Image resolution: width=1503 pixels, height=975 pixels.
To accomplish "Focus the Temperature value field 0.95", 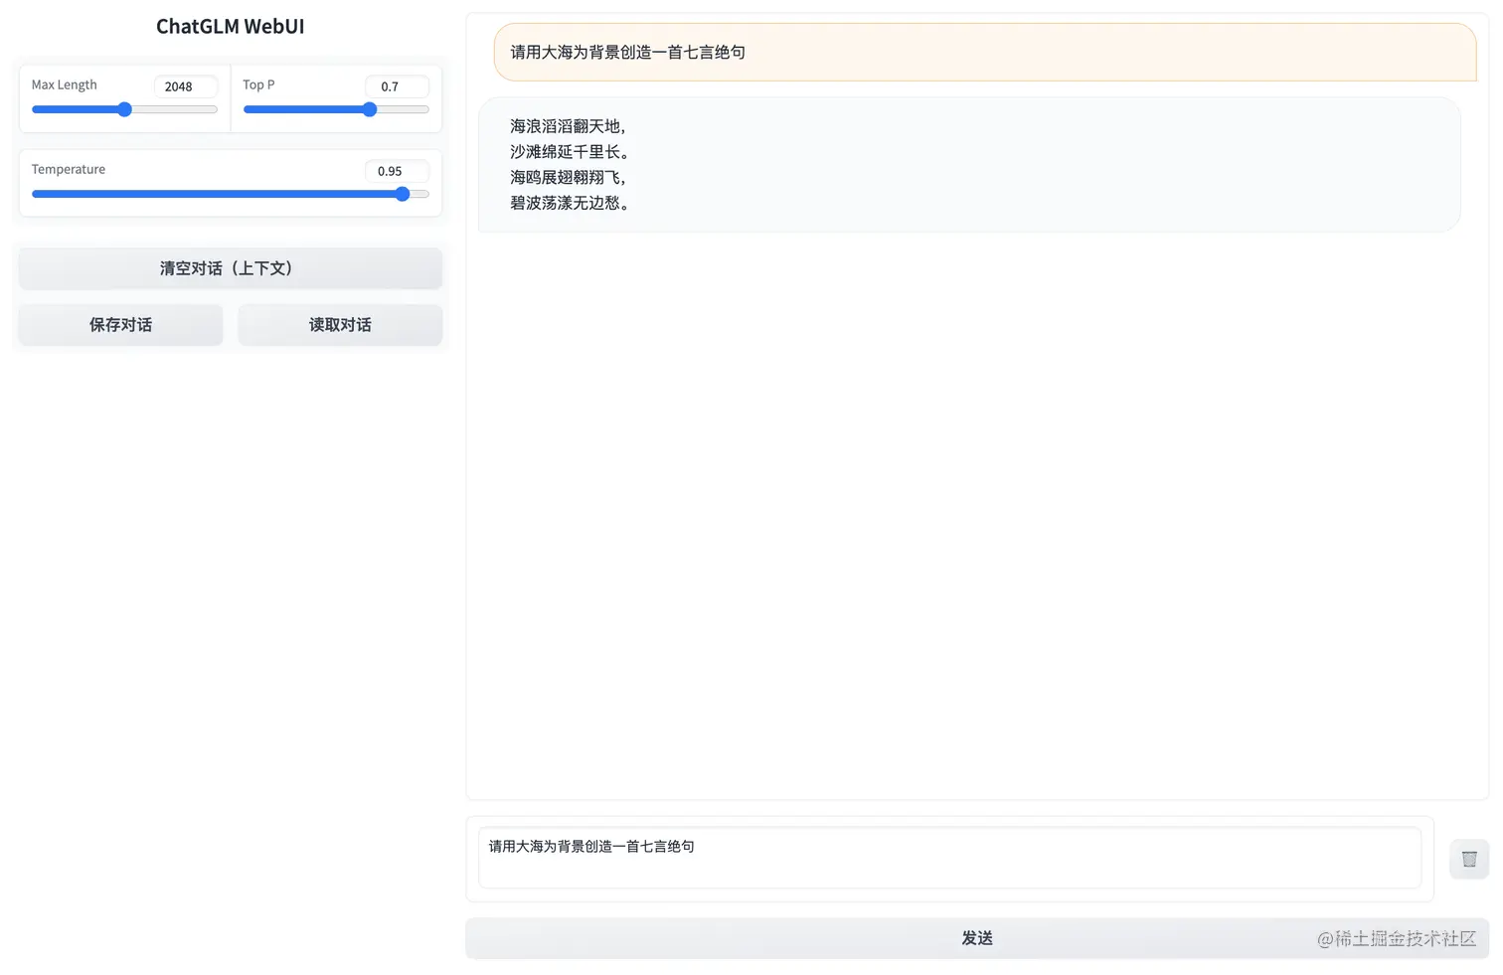I will 398,171.
